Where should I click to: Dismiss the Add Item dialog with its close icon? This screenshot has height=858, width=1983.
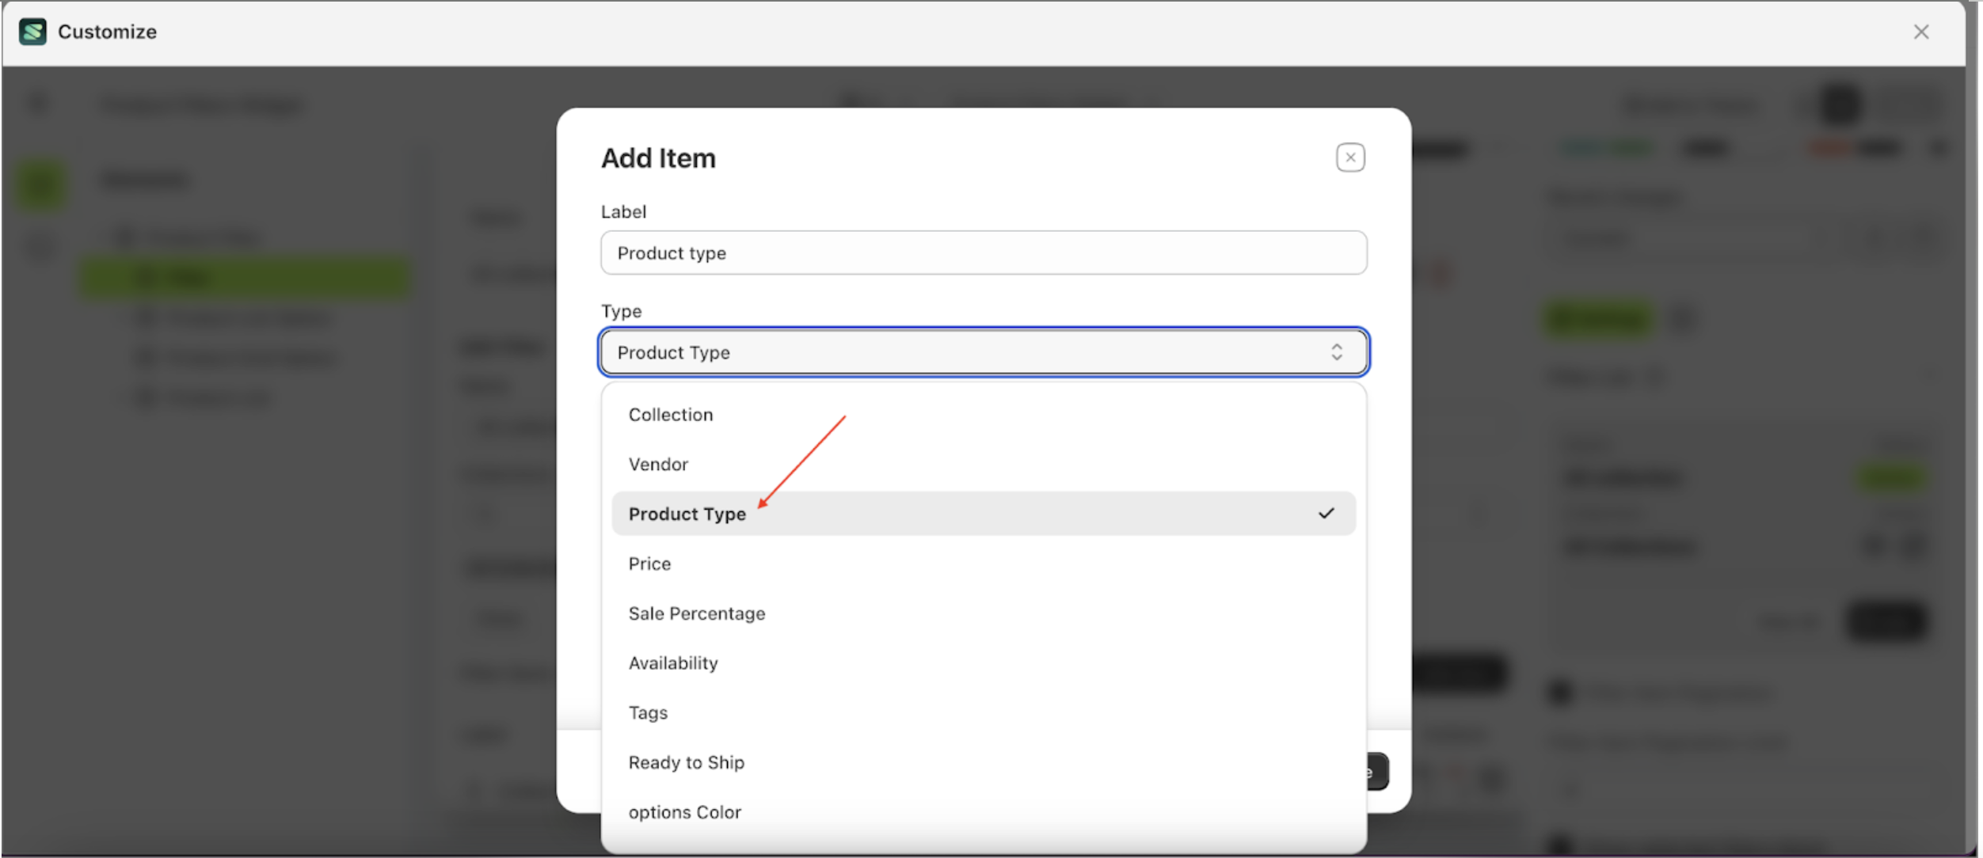(1349, 157)
